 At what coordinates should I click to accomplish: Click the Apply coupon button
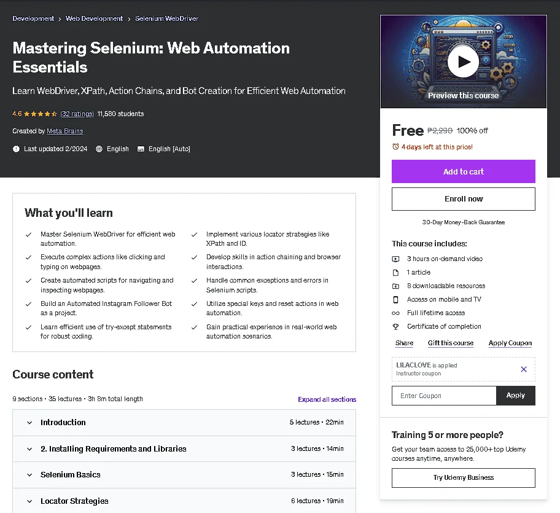(515, 396)
